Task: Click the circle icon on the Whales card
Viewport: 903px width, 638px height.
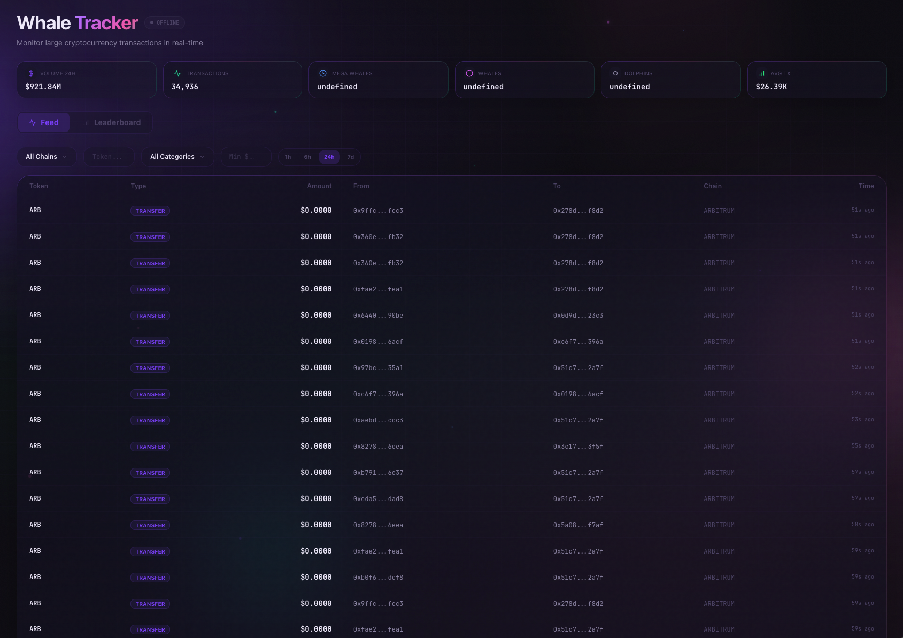Action: [469, 73]
